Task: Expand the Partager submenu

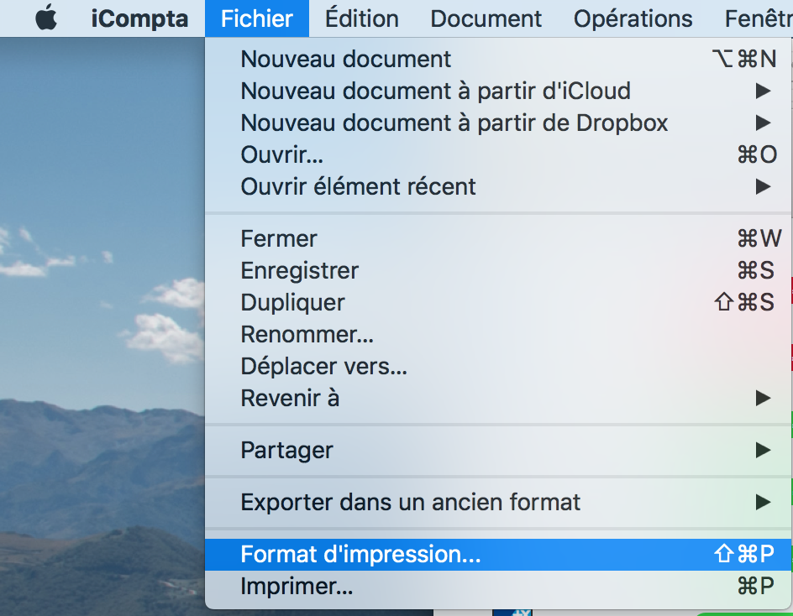Action: [498, 450]
